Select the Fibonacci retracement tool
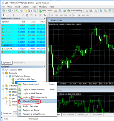This screenshot has width=114, height=121. click(x=31, y=15)
